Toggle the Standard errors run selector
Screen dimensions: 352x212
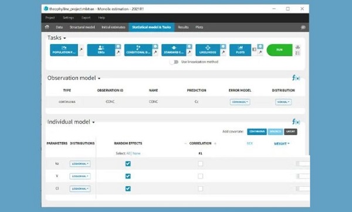click(189, 46)
